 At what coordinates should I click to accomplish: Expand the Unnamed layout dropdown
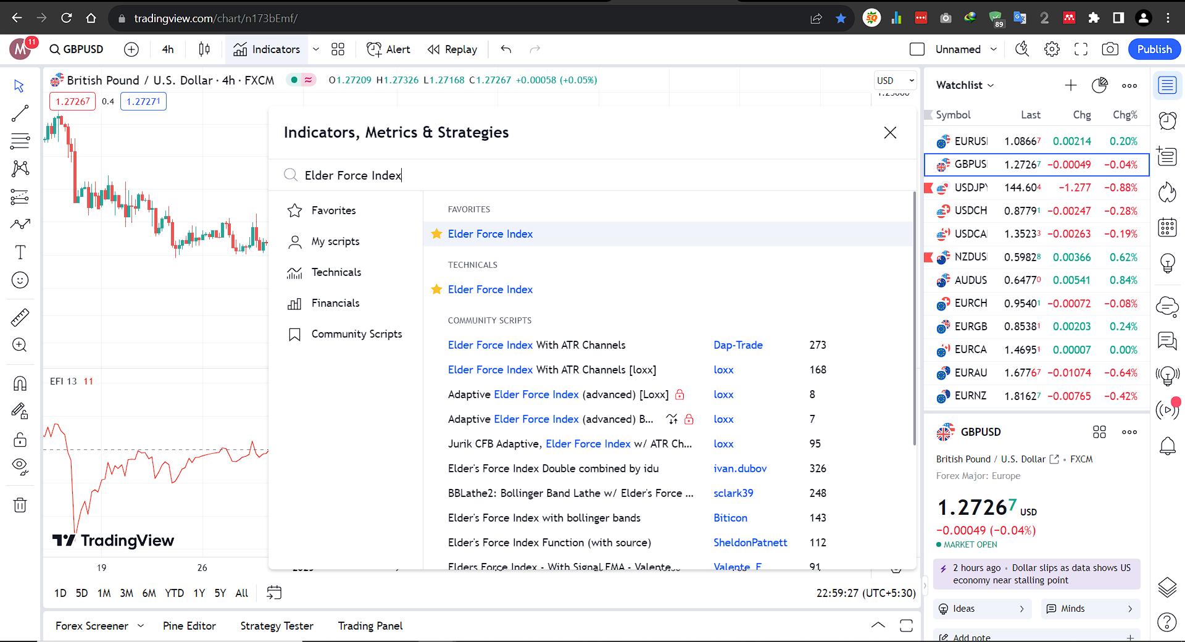pos(994,49)
